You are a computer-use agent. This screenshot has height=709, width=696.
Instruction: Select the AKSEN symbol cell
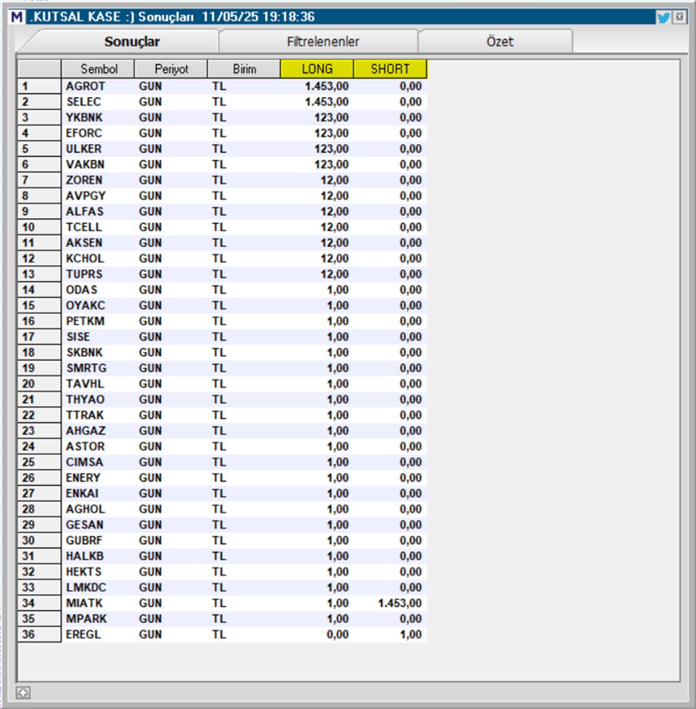coord(98,243)
